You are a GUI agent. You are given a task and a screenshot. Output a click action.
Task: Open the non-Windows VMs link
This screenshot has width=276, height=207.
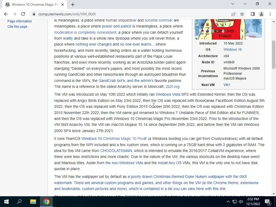coord(124,163)
